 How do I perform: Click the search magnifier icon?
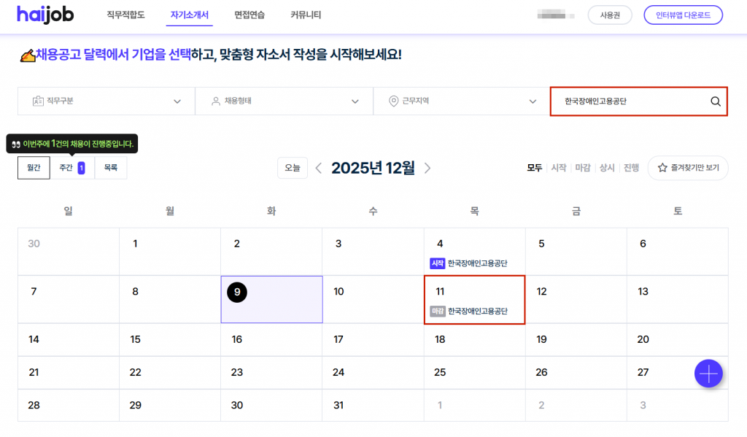point(715,101)
